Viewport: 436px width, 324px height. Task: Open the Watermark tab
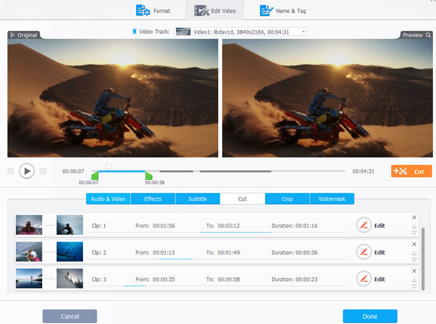tap(332, 199)
